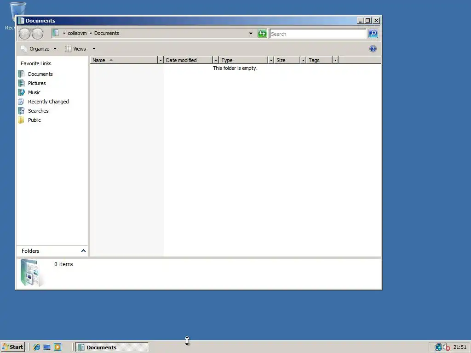Click the Music icon in Favorite Links

coord(21,92)
